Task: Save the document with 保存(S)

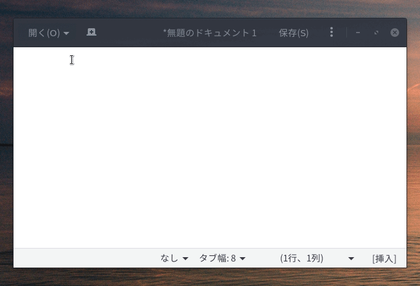Action: [294, 33]
